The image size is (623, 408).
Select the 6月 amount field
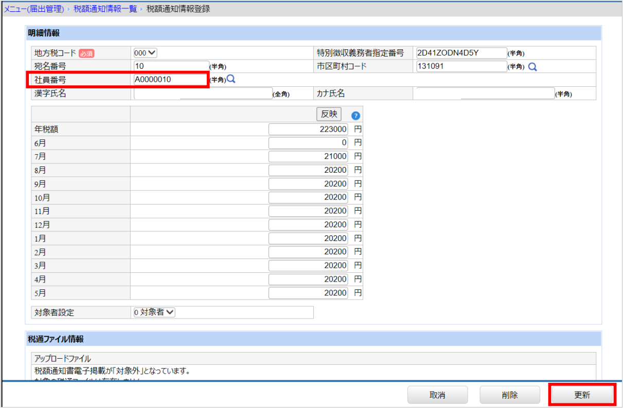click(309, 142)
